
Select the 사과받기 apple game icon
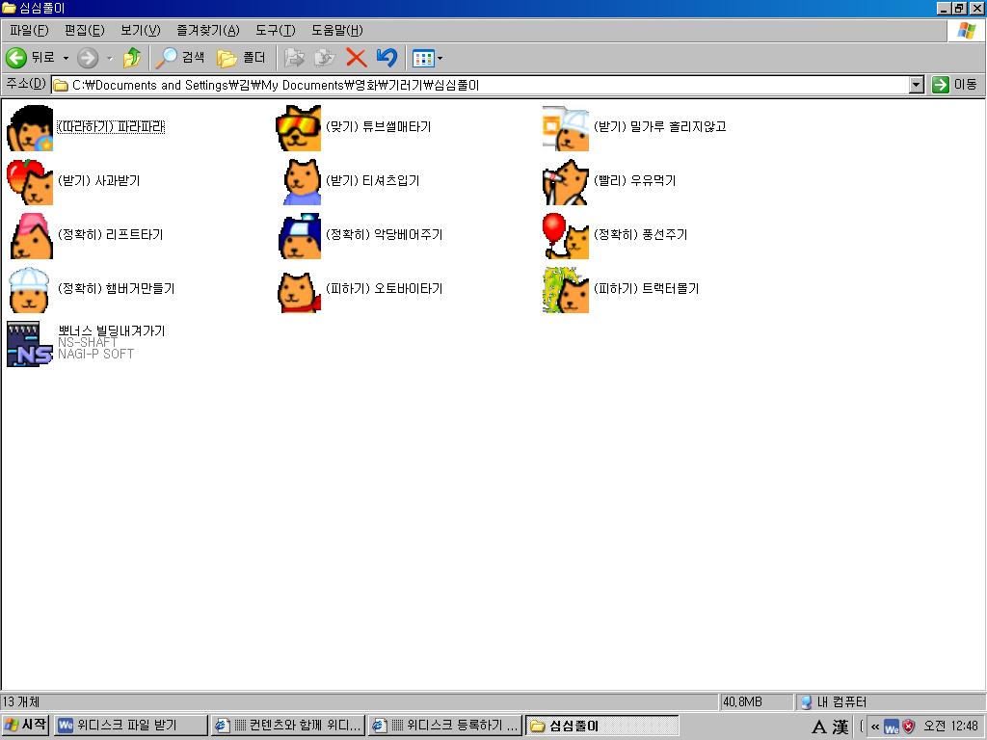(x=30, y=182)
